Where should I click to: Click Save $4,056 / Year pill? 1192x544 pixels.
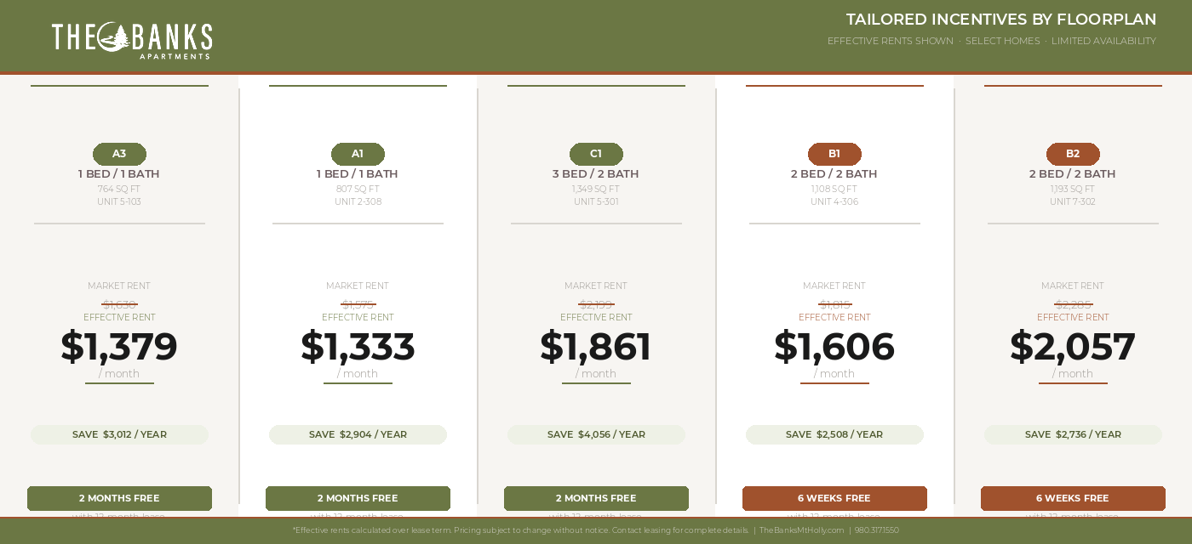596,434
